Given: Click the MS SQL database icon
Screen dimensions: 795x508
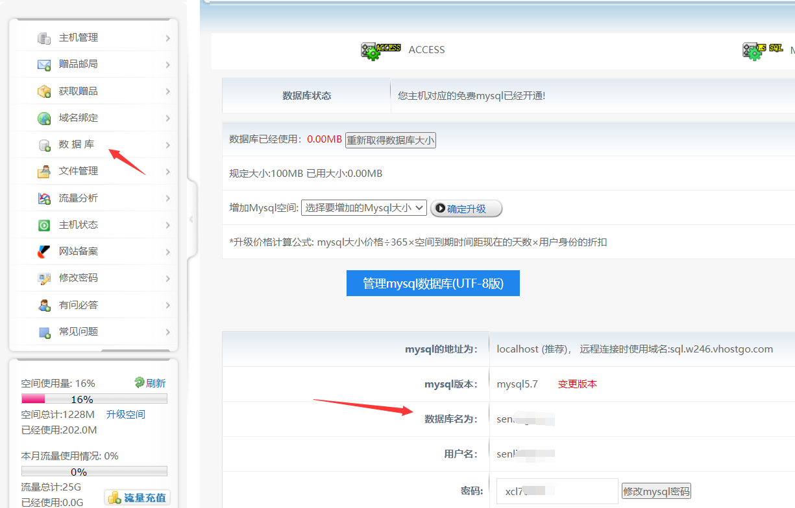Looking at the screenshot, I should (x=763, y=51).
